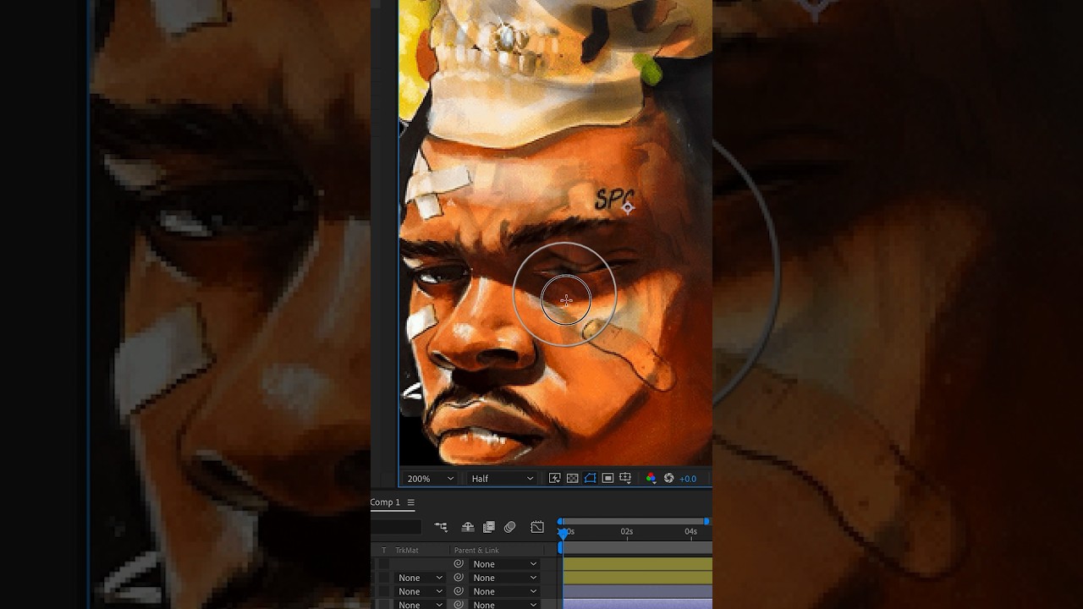Screen dimensions: 1083x609
Task: Open the 200% magnification dropdown
Action: [x=430, y=479]
